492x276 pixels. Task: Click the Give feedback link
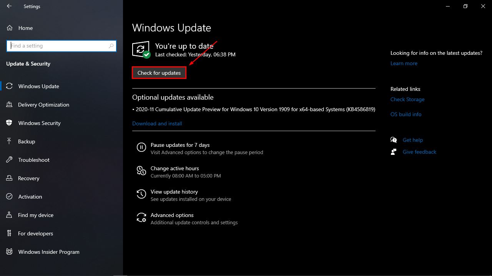(419, 152)
